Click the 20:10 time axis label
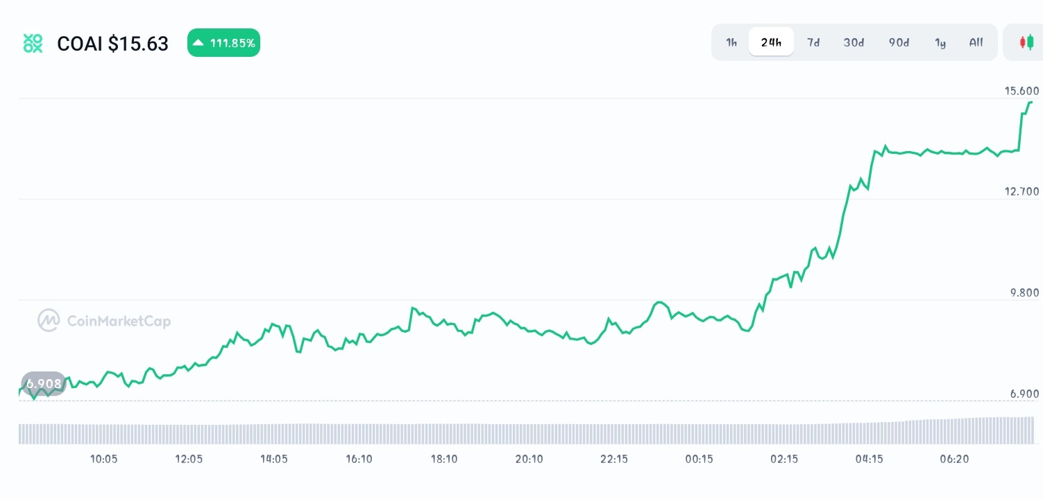Viewport: 1043px width, 499px height. click(x=529, y=459)
